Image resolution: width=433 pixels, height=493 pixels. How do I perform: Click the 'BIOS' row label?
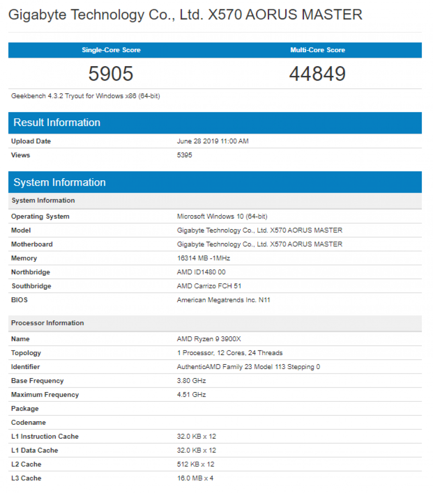[x=19, y=300]
